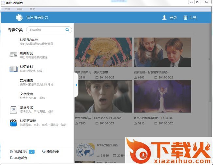The height and width of the screenshot is (165, 213).
Task: Open 播放历史 playback history
Action: [53, 152]
